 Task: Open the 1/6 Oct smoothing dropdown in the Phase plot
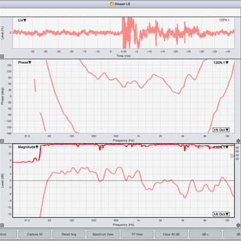[221, 130]
